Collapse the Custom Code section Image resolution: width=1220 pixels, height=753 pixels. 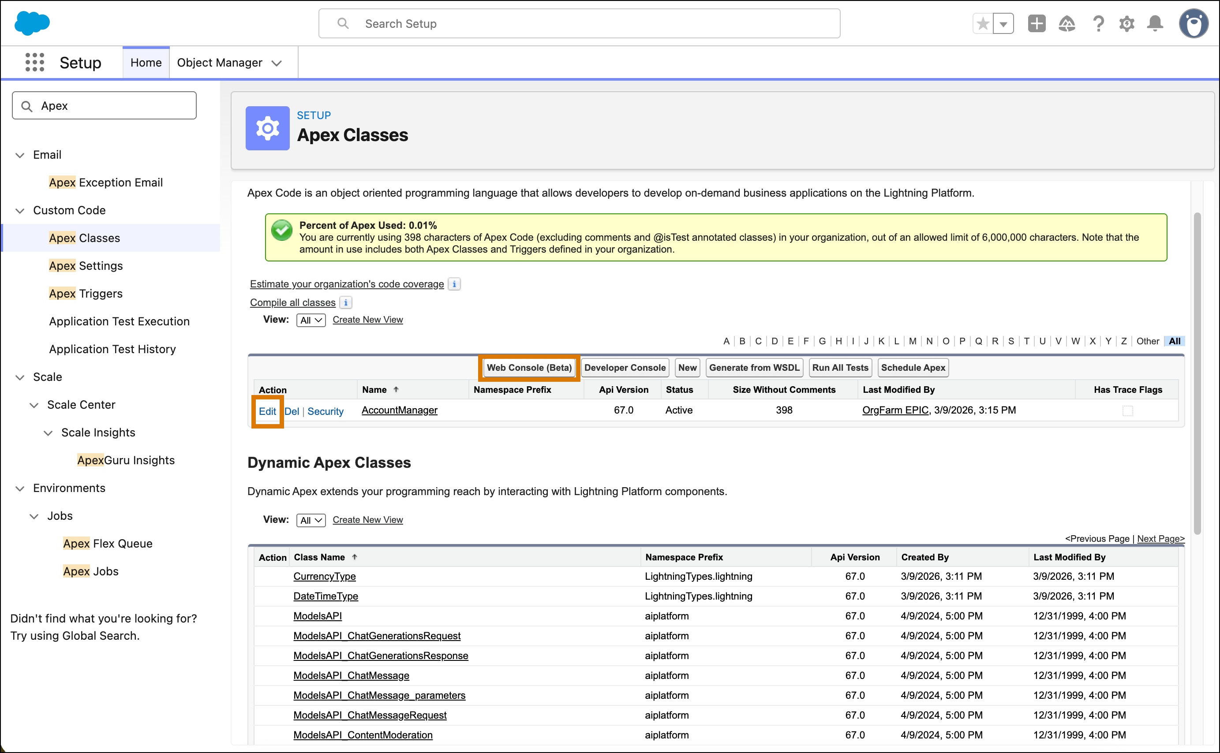20,211
